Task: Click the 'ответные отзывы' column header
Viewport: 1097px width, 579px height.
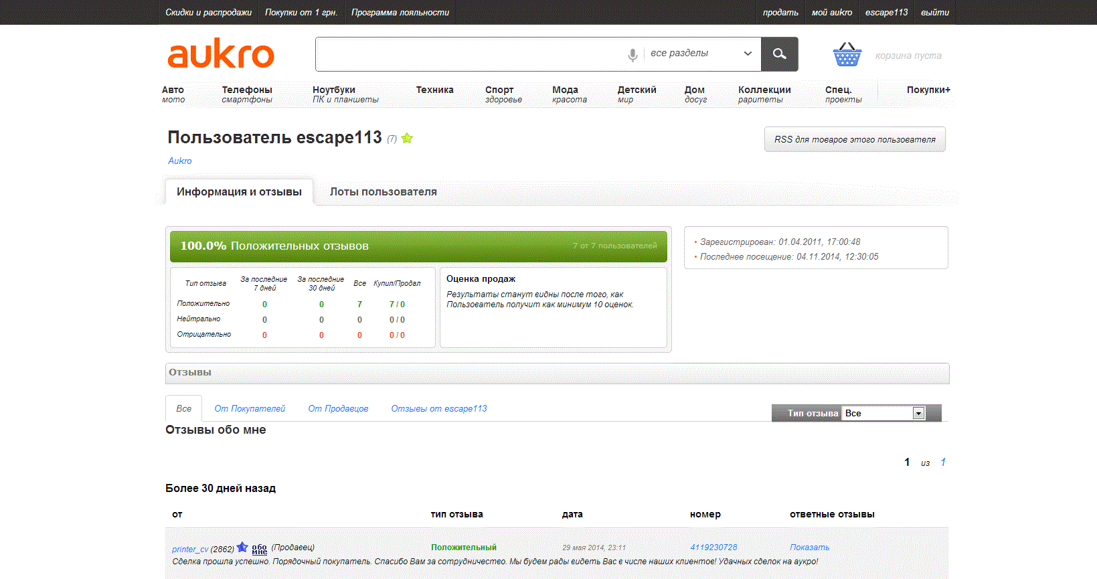Action: [832, 514]
